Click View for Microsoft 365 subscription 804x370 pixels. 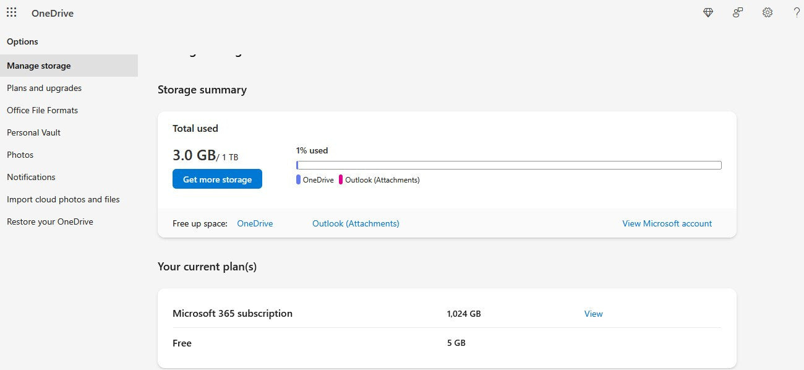[x=593, y=314]
